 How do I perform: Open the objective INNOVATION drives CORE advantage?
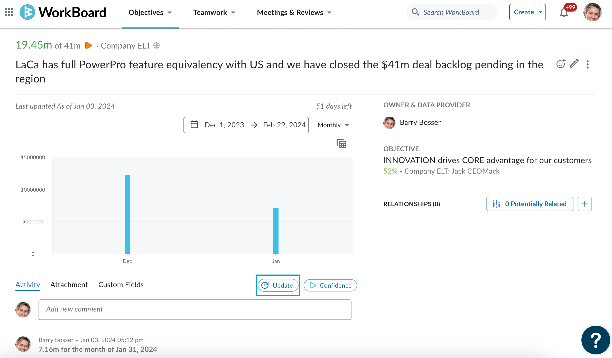[487, 160]
